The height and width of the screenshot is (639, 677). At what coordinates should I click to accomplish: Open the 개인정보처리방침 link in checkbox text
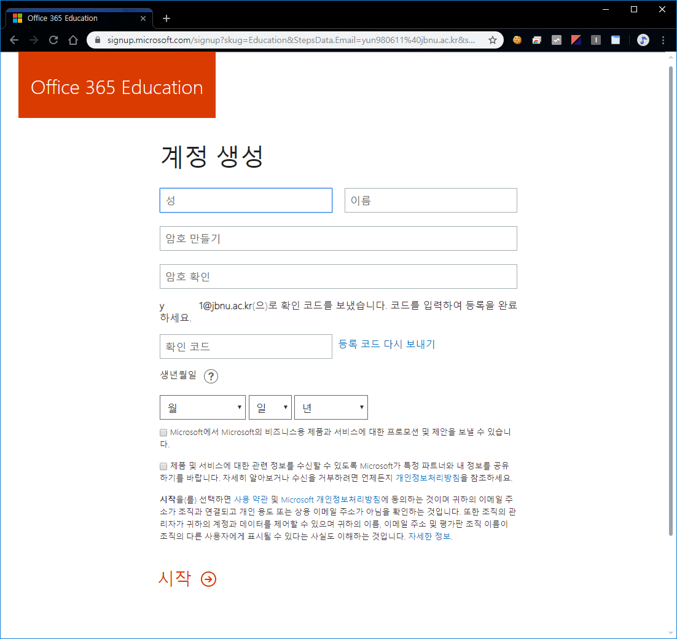tap(428, 478)
